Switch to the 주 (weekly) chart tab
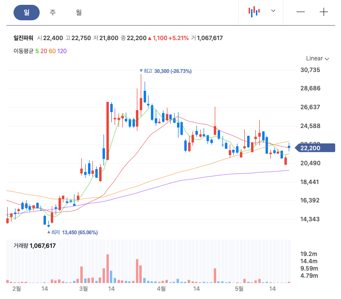This screenshot has width=341, height=299. [x=53, y=13]
